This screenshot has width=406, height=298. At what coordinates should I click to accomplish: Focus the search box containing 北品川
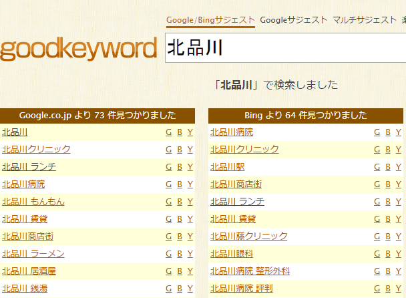pyautogui.click(x=285, y=48)
